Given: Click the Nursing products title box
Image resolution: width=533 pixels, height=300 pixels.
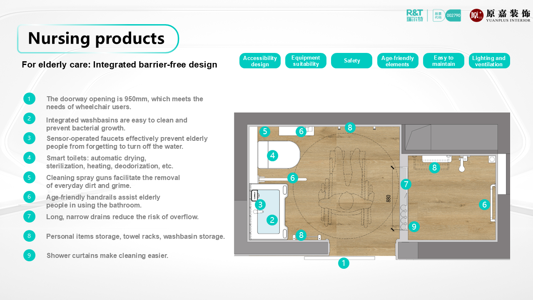Looking at the screenshot, I should pos(98,39).
